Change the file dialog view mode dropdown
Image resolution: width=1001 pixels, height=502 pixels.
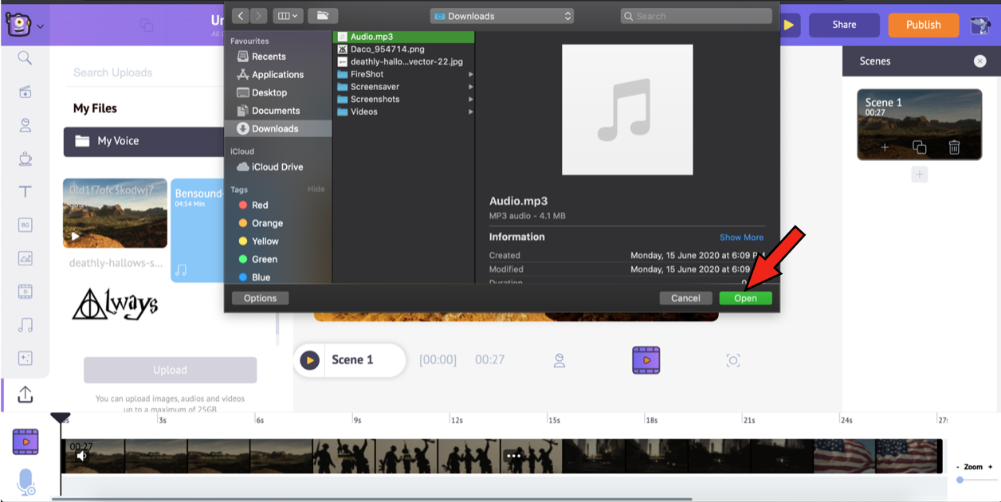pyautogui.click(x=287, y=16)
